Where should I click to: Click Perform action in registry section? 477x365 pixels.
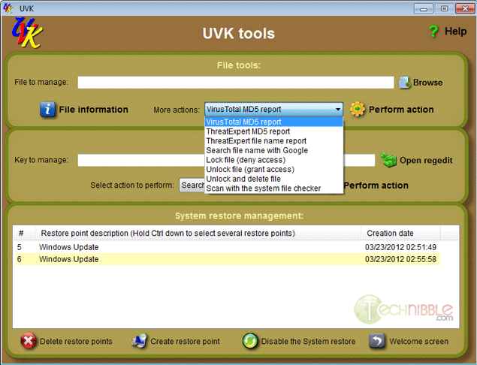[x=376, y=186]
